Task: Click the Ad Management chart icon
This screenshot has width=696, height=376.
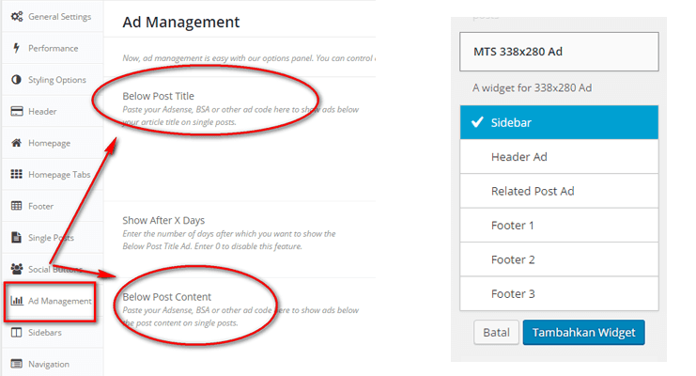Action: tap(17, 301)
